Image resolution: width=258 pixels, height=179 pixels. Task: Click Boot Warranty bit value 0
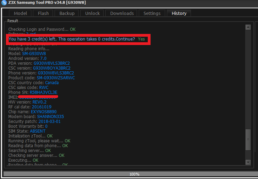[46, 126]
